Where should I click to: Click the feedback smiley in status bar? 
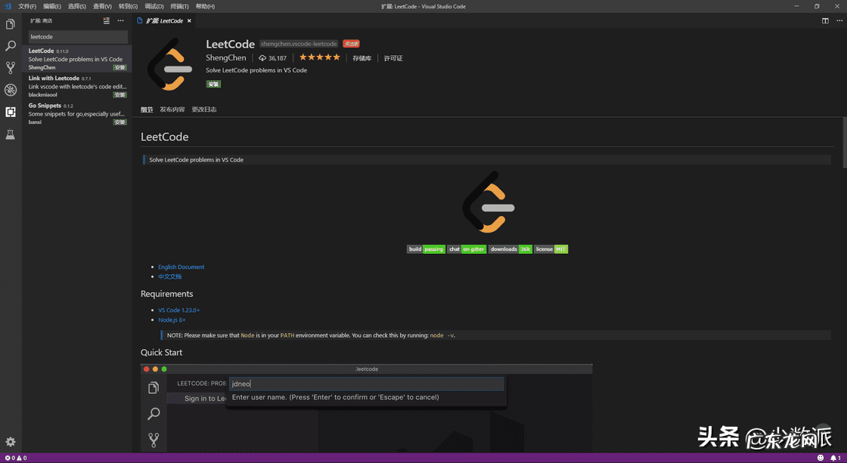[821, 458]
